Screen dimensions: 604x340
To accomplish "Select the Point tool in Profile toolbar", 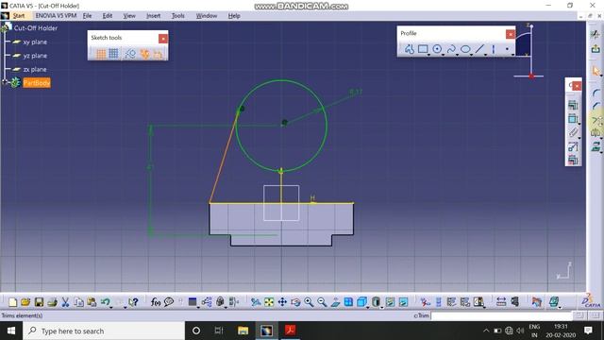I will [507, 49].
